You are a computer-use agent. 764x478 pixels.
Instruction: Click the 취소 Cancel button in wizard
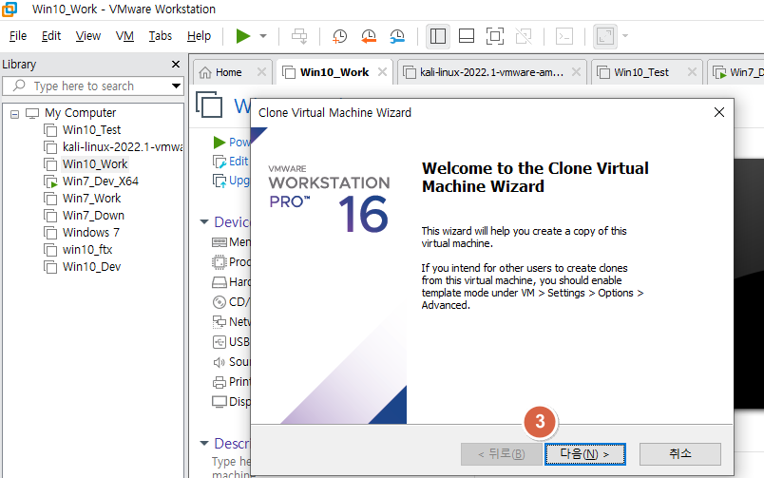[679, 454]
